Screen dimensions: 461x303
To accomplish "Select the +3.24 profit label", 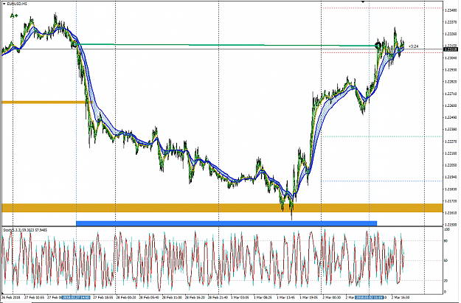I will [x=413, y=46].
